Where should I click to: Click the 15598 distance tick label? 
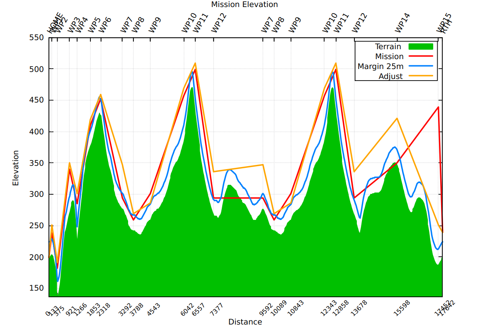(x=401, y=308)
